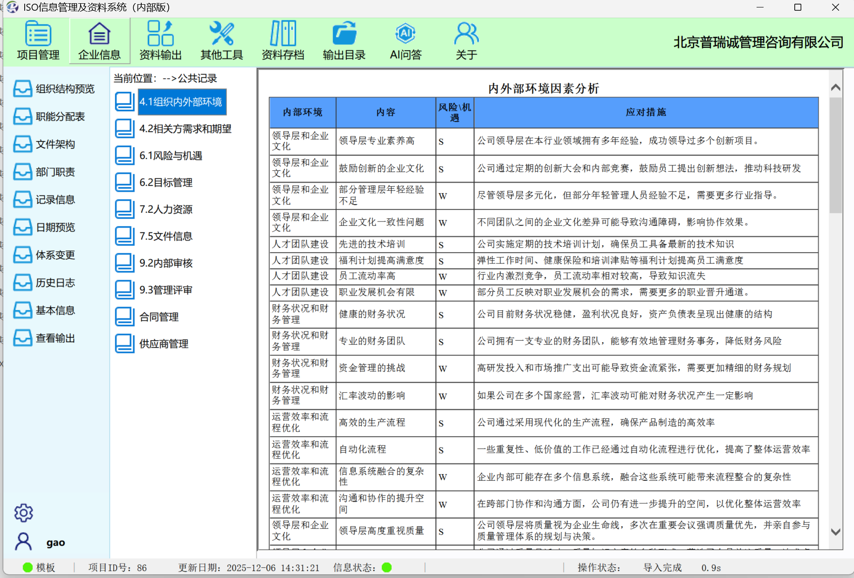Image resolution: width=854 pixels, height=578 pixels.
Task: Open settings gear in left sidebar
Action: coord(23,513)
